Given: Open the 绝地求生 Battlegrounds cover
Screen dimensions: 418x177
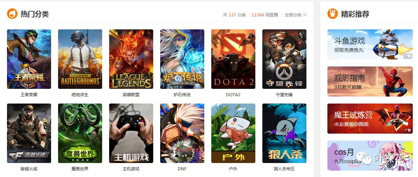Looking at the screenshot, I should (80, 59).
